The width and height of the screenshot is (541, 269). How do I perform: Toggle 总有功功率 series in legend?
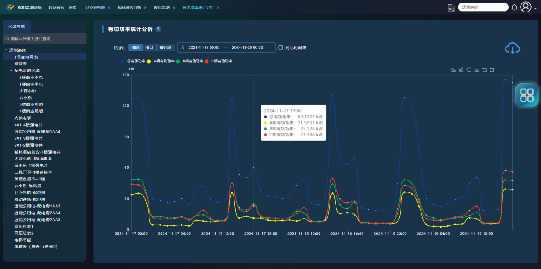pyautogui.click(x=123, y=62)
